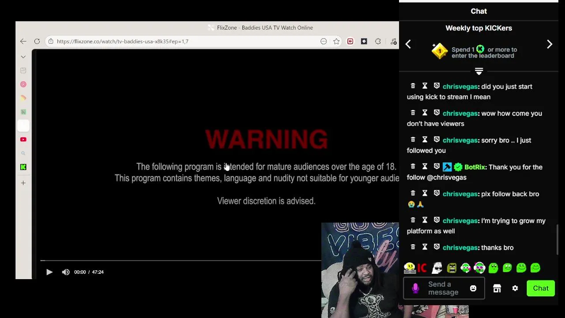Viewport: 565px width, 318px height.
Task: Timeout user on 'thanks bro' message
Action: pos(425,247)
